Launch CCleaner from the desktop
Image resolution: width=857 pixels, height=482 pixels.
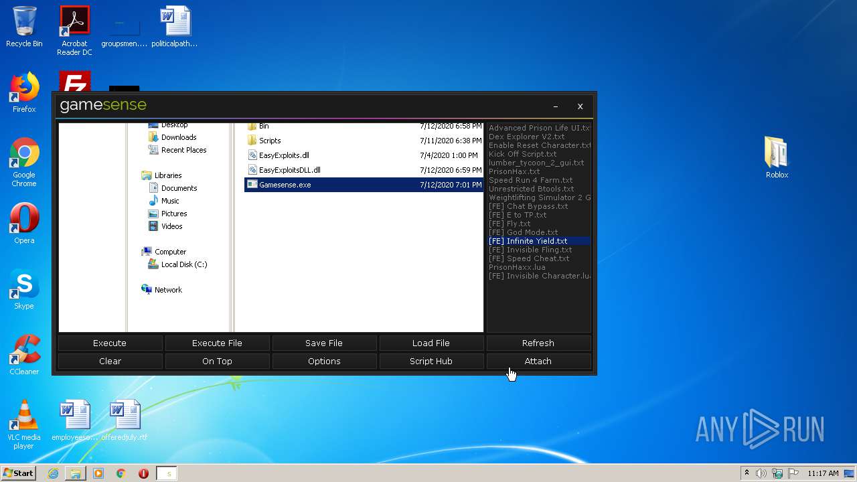pos(24,355)
